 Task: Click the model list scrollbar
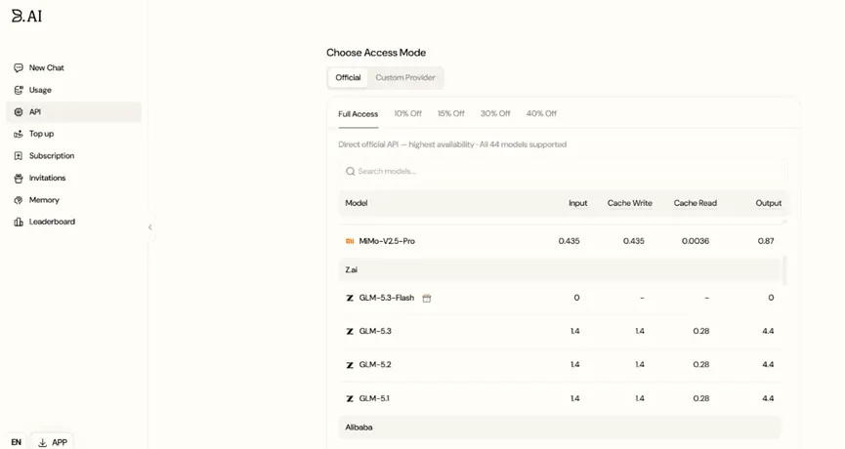(784, 270)
